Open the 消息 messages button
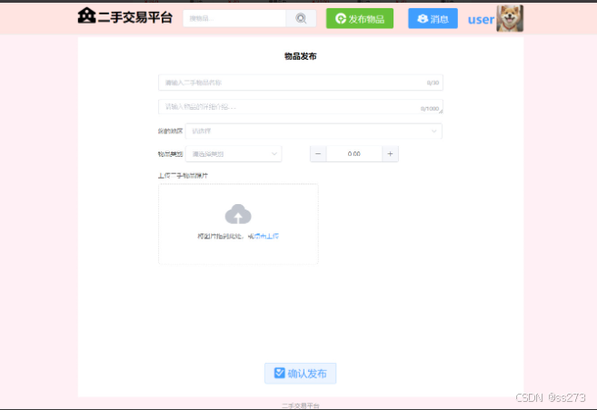Image resolution: width=597 pixels, height=410 pixels. coord(433,19)
